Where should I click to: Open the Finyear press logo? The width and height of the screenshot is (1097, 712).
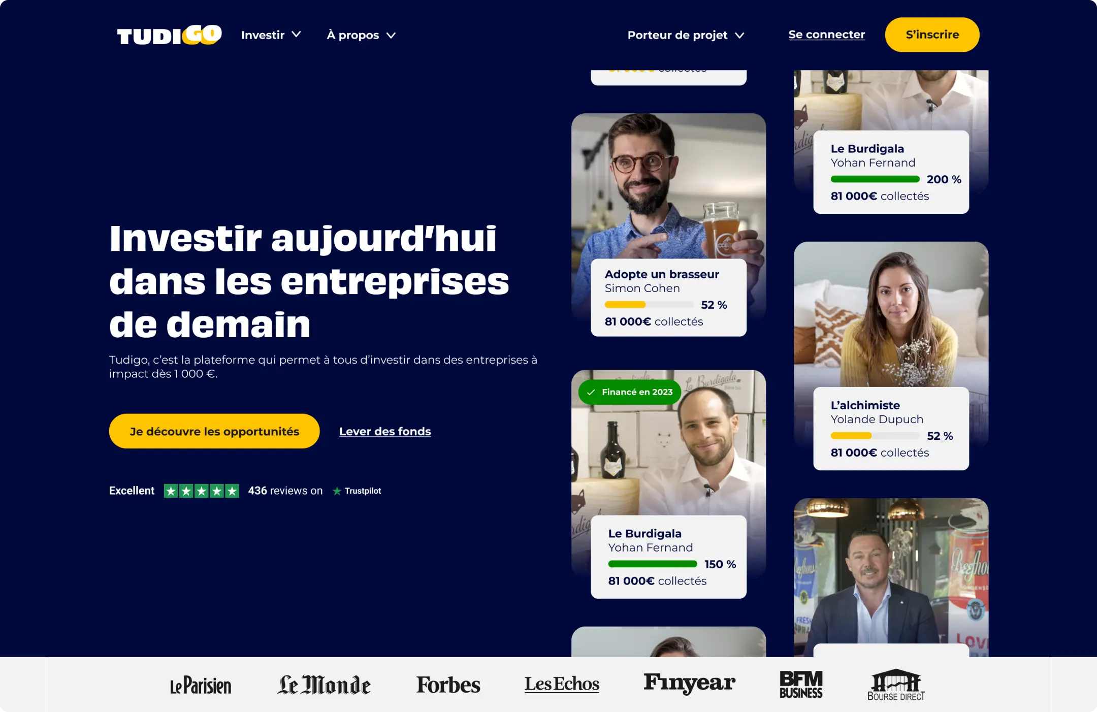[x=689, y=683]
